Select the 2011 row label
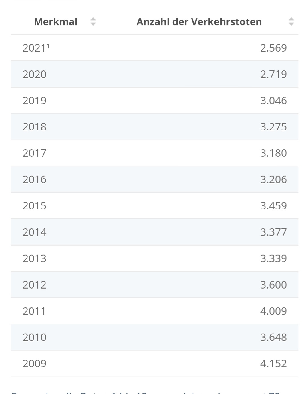Viewport: 302px width, 394px height. (34, 311)
